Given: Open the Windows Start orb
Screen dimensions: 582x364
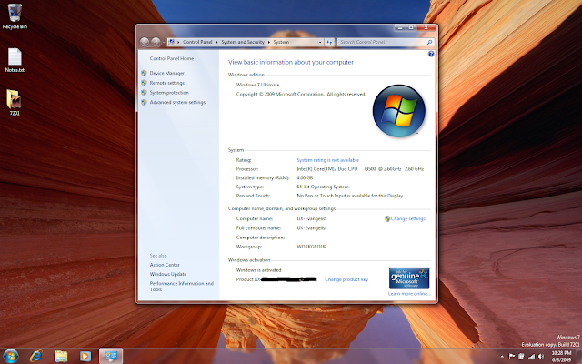Looking at the screenshot, I should pyautogui.click(x=10, y=356).
